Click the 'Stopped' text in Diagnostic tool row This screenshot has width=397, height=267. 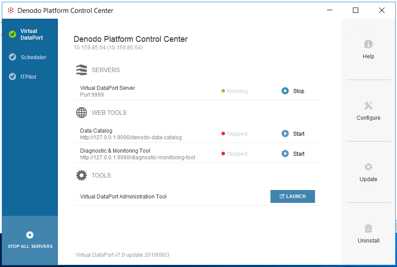237,154
